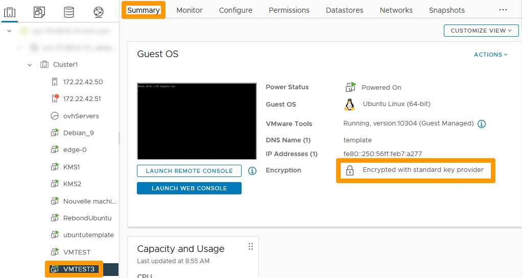Click the host icon beside 172.22.42.50
This screenshot has height=278, width=522.
pyautogui.click(x=55, y=82)
